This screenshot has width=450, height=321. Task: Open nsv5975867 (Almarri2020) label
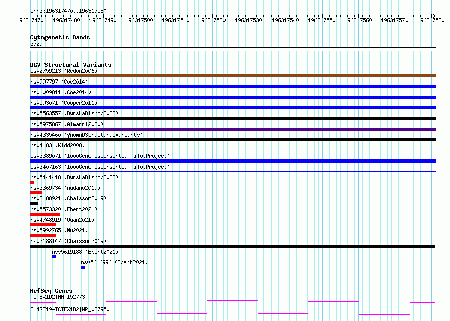click(67, 124)
